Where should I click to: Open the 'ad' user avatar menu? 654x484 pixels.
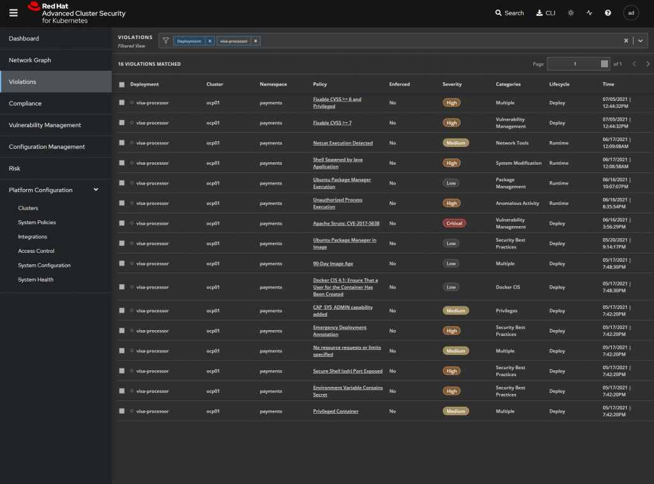pos(630,13)
